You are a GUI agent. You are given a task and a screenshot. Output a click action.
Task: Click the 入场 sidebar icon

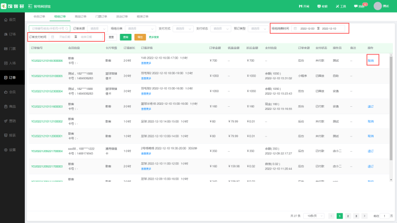(x=12, y=62)
